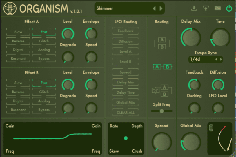The width and height of the screenshot is (236, 157).
Task: Route LFO to Global Mix
Action: point(126,102)
